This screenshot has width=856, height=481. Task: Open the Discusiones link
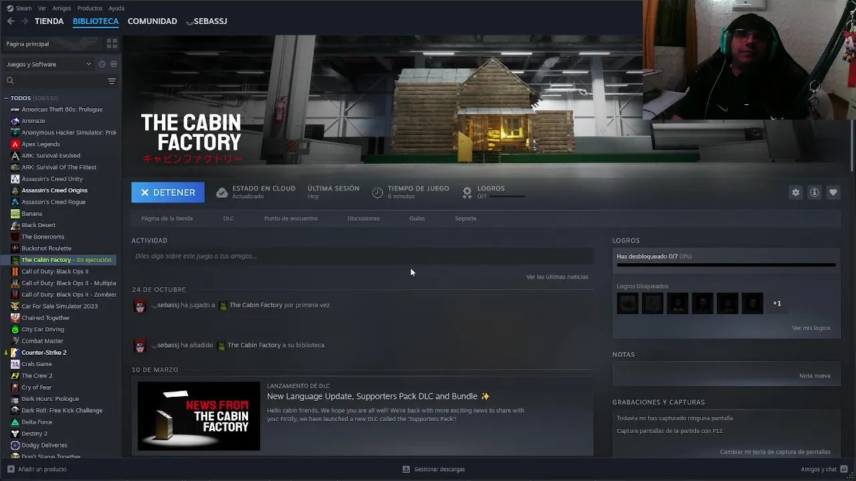click(363, 218)
